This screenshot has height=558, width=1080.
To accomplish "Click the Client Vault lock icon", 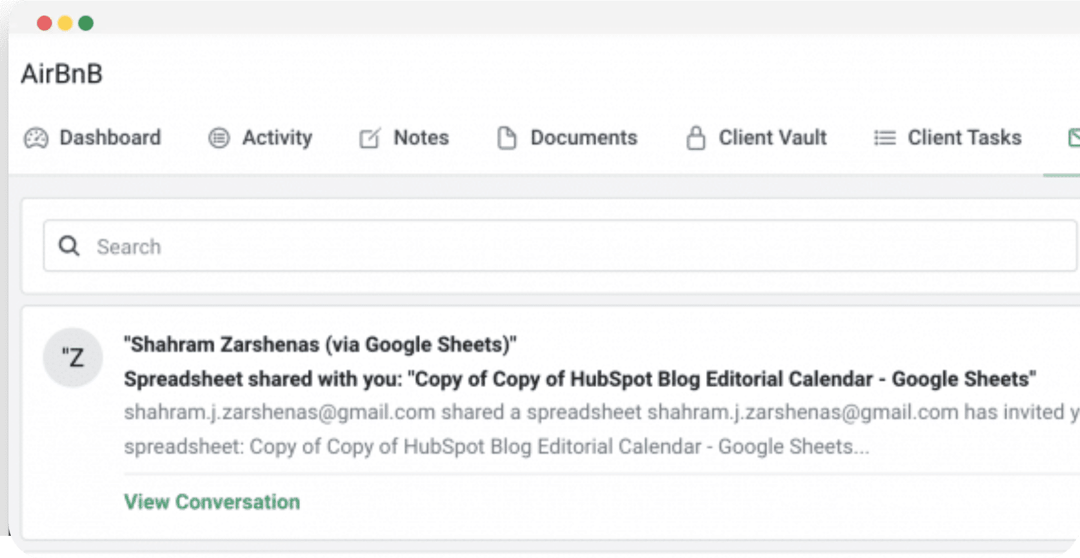I will click(x=696, y=138).
